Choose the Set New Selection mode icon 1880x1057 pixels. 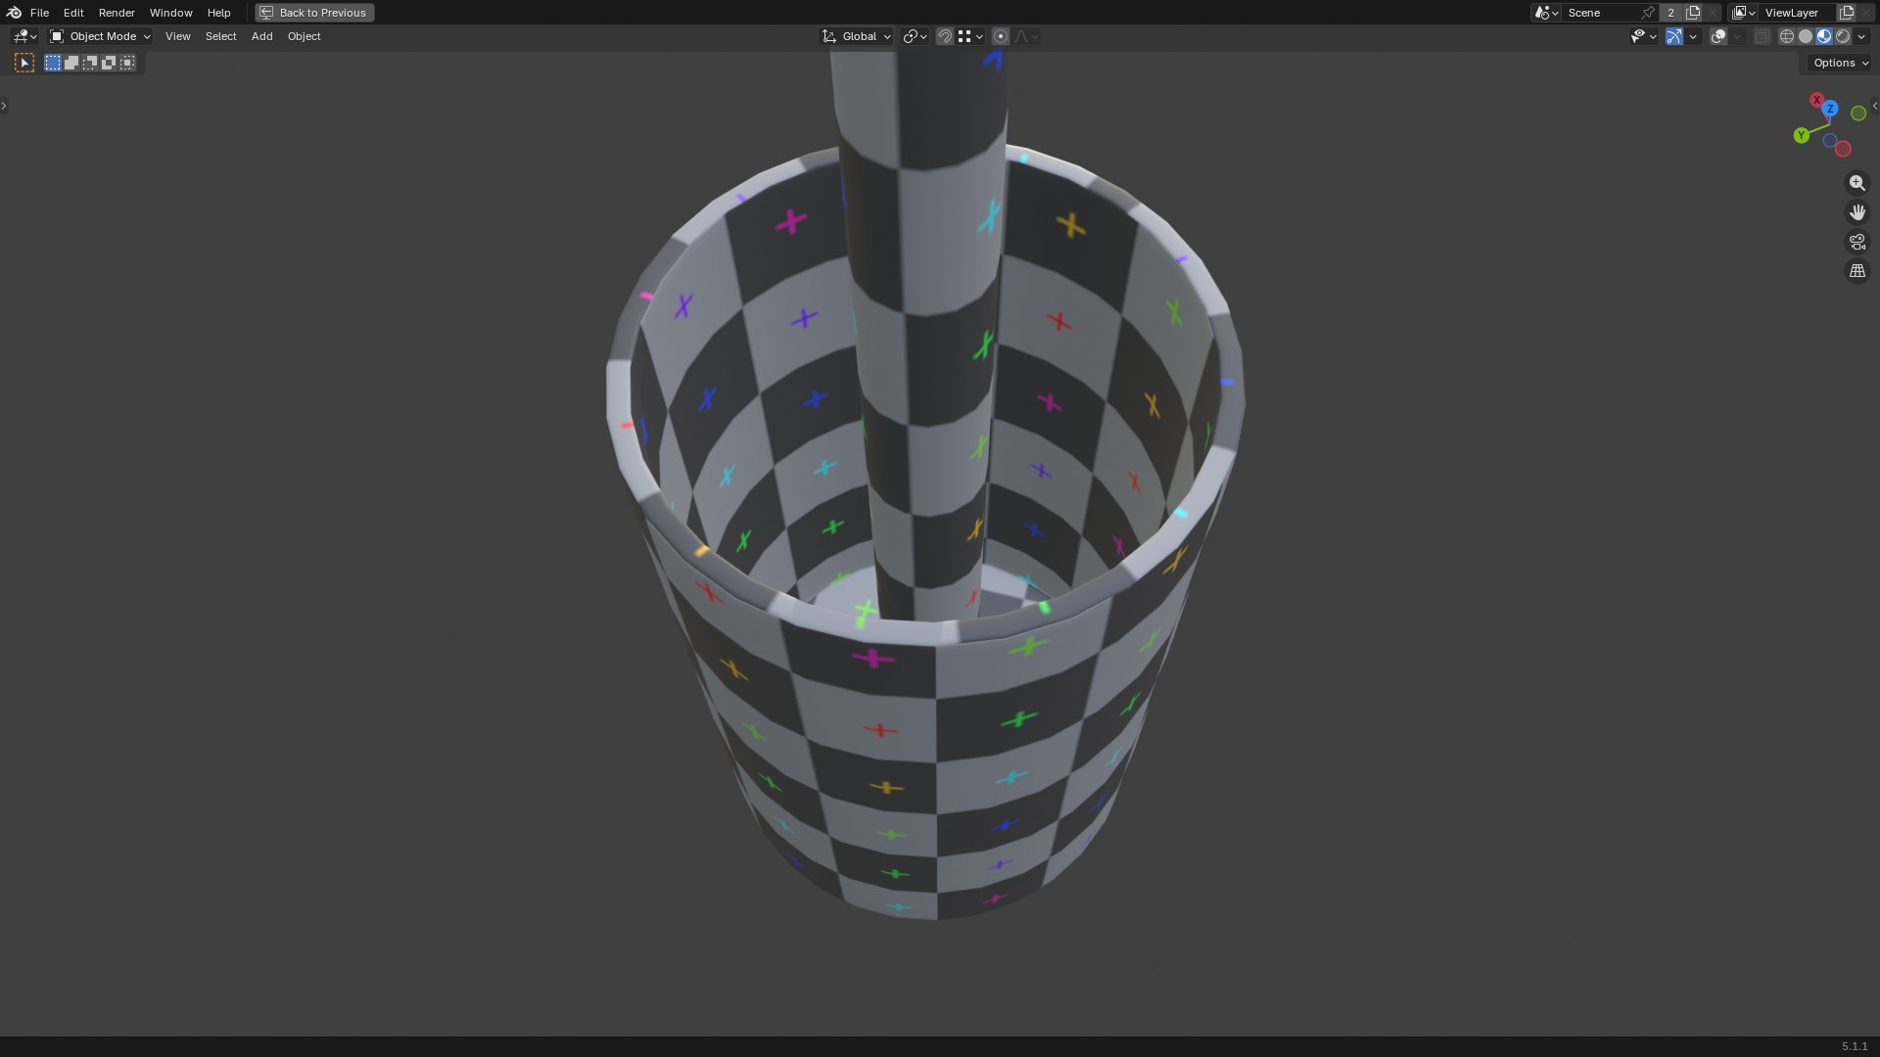53,63
